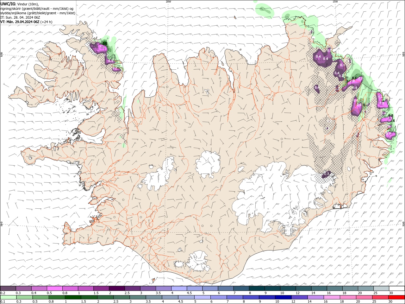Choose the 9 blue swatch in rain legend

click(267, 297)
